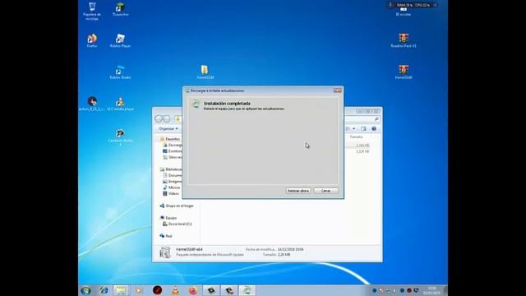Open Disco local (C:) in sidebar
Viewport: 526px width, 296px height.
click(x=178, y=224)
